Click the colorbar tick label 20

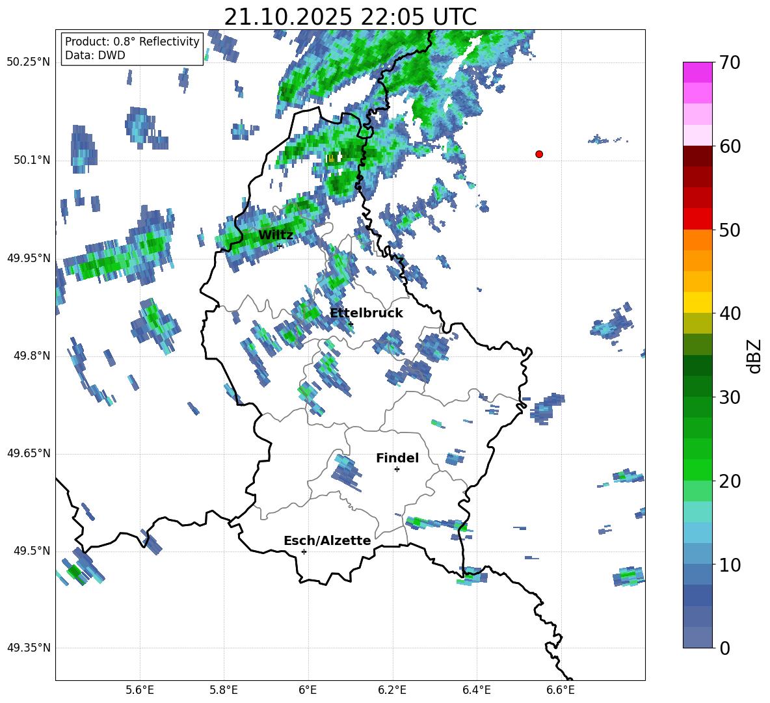730,481
